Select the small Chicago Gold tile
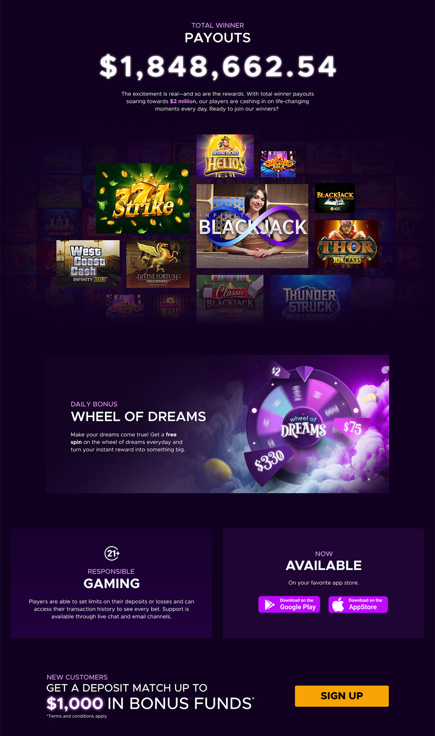This screenshot has height=736, width=435. (278, 164)
